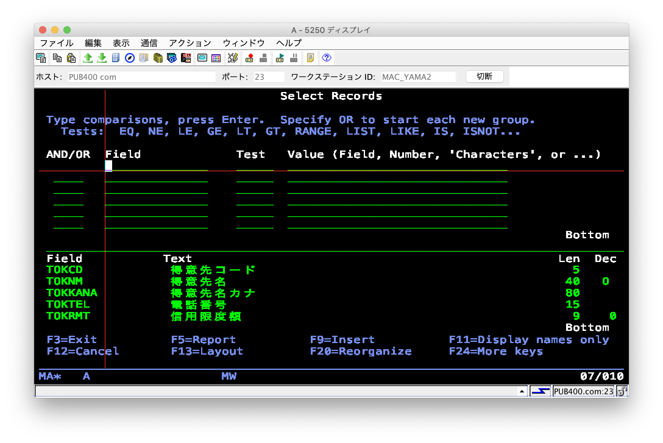Click the lock icon in status bar
Viewport: 663px width, 443px height.
622,391
